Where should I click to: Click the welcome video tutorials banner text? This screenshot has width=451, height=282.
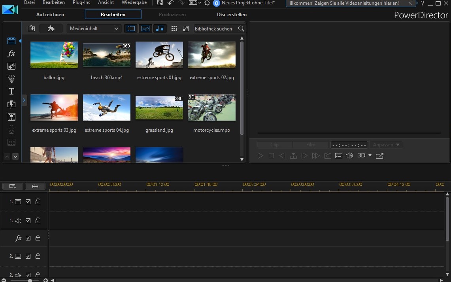(344, 3)
